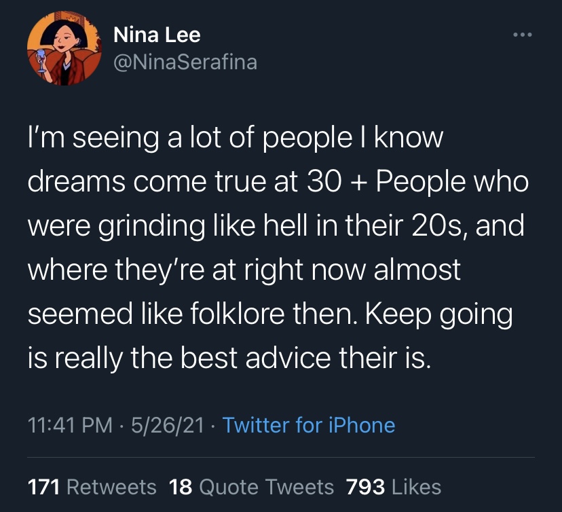Click the Nina Lee display name
Screen dimensions: 562x512
(155, 34)
